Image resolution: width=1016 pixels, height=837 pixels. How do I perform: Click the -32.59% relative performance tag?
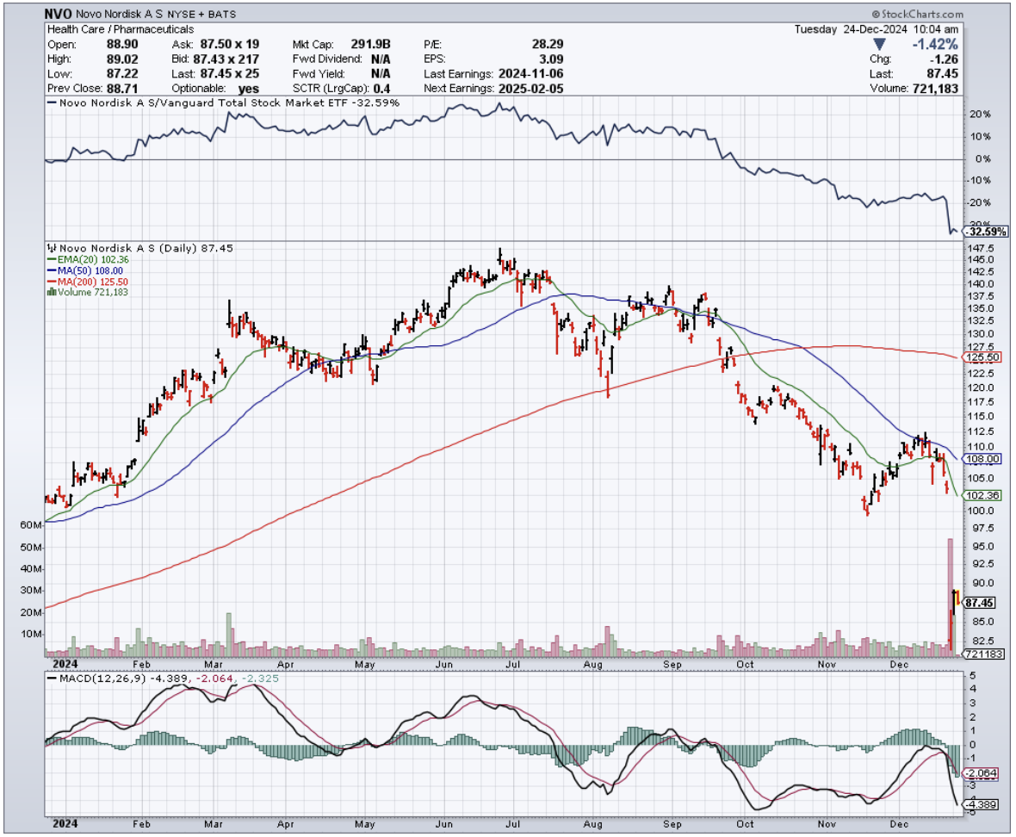(986, 232)
